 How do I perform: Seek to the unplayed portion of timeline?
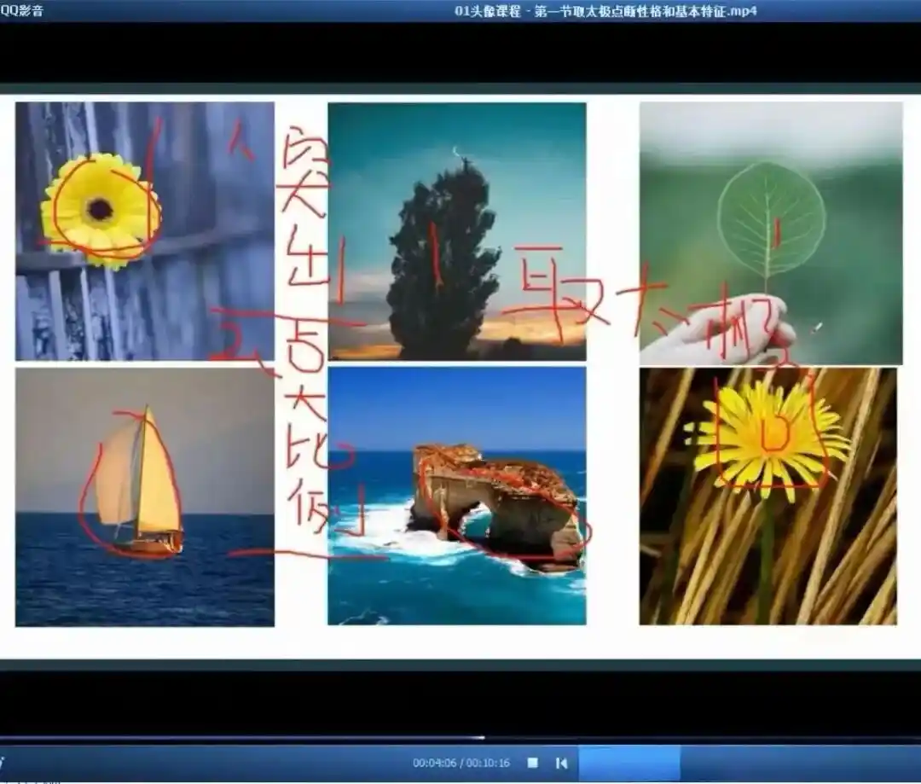click(x=703, y=738)
